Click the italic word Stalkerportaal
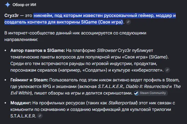 [x=122, y=103]
